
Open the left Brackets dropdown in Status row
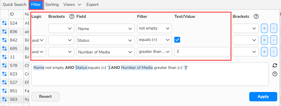point(61,40)
